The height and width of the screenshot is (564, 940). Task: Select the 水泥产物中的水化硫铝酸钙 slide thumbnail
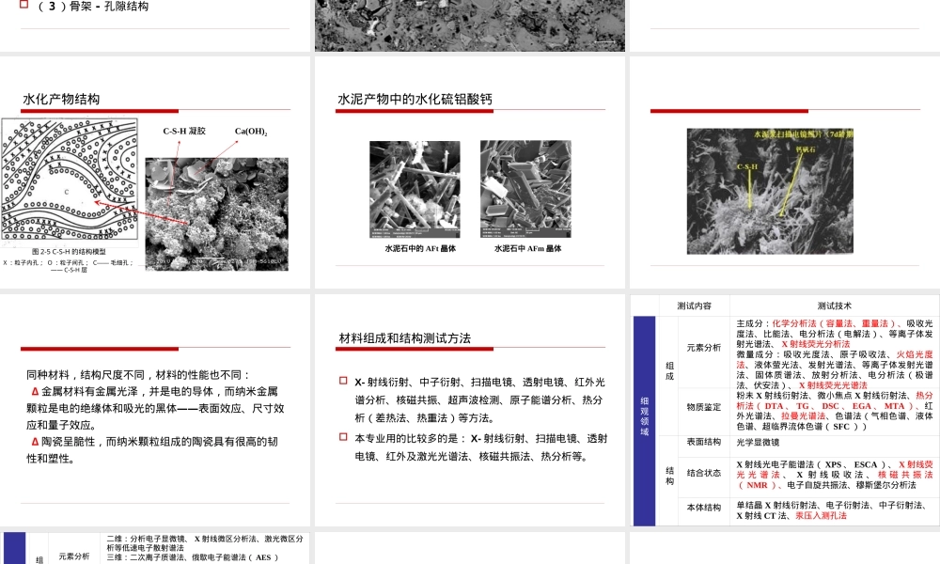click(470, 173)
